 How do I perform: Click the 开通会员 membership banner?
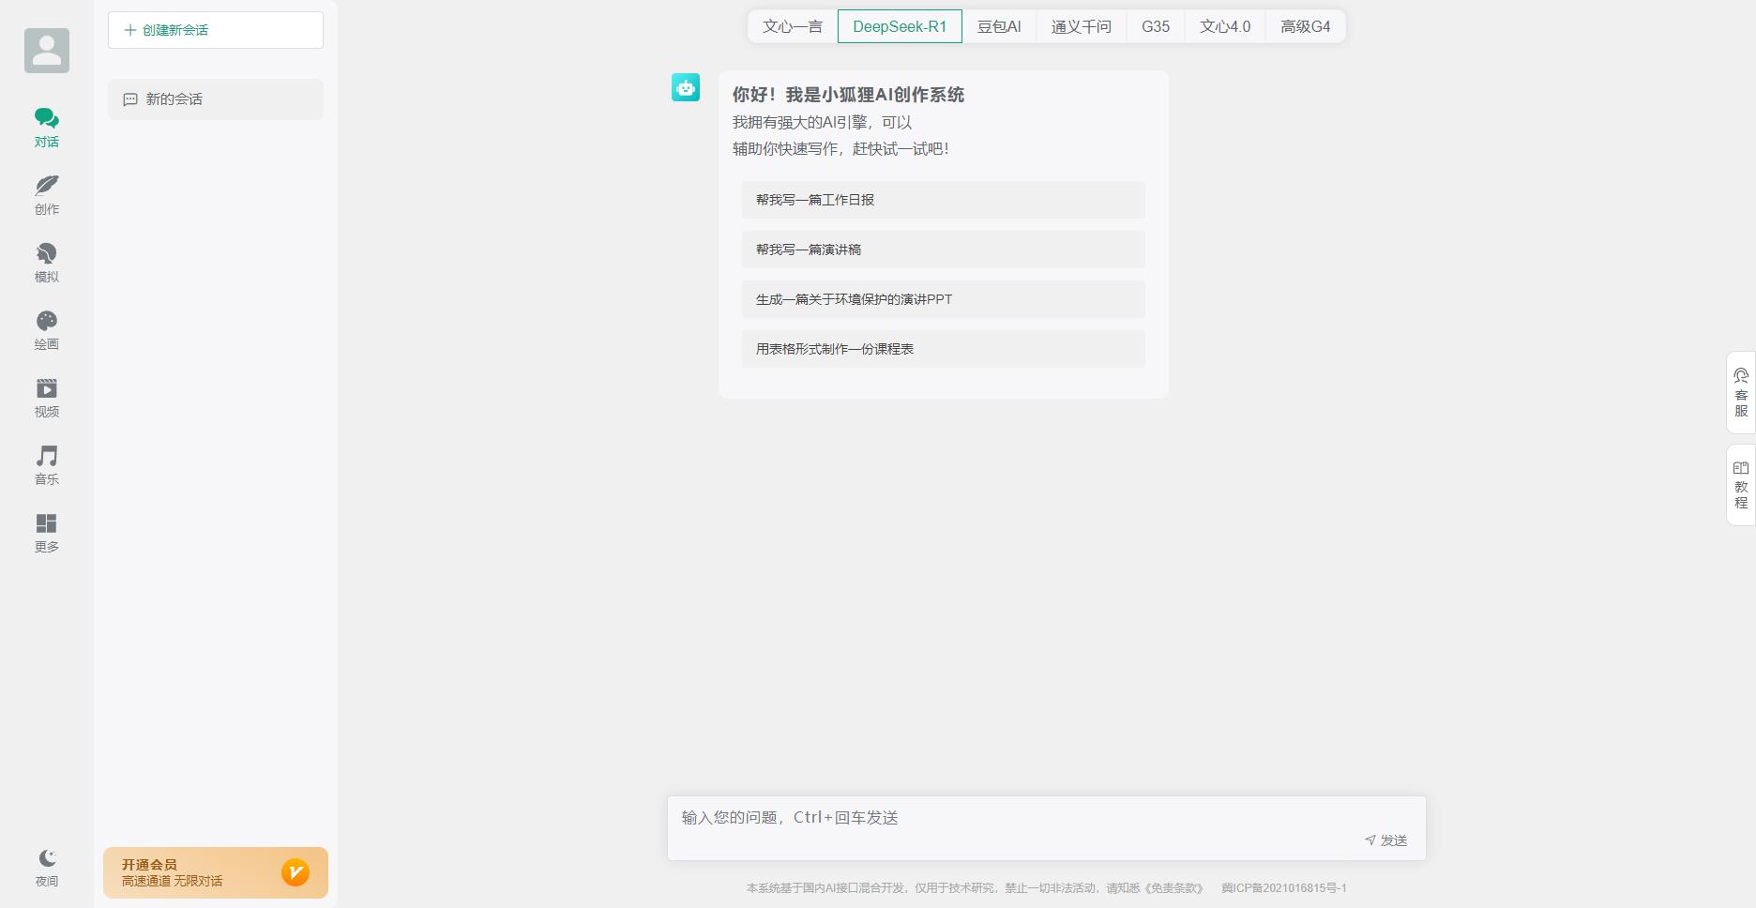[x=215, y=872]
